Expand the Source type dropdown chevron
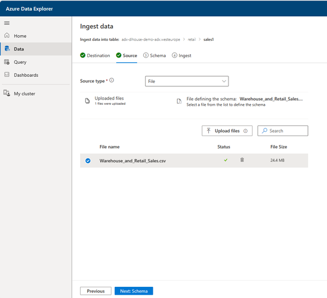The image size is (327, 298). click(x=224, y=81)
